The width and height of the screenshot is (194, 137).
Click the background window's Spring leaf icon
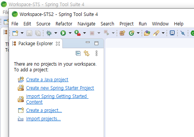(4, 4)
